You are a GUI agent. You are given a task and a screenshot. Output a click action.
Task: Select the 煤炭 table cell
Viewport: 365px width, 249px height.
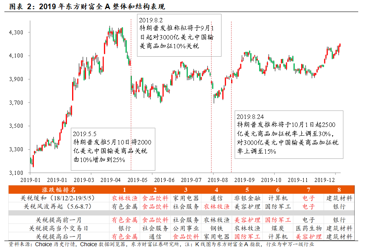point(278,228)
